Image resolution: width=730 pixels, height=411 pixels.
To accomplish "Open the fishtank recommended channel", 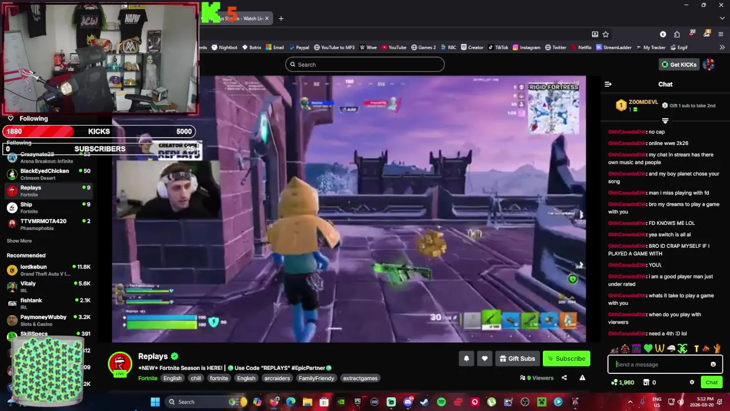I will coord(48,303).
